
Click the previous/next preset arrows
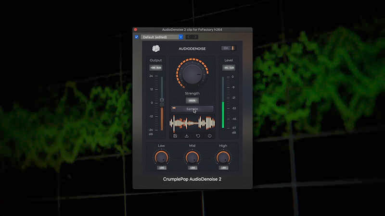coord(192,37)
